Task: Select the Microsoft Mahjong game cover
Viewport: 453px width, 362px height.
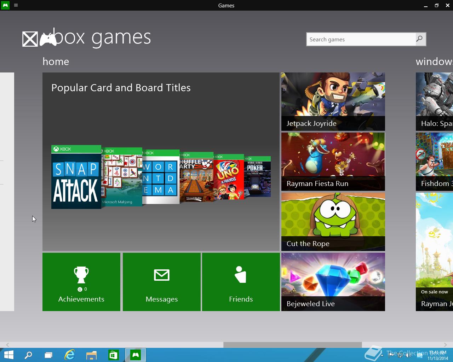Action: pyautogui.click(x=122, y=177)
